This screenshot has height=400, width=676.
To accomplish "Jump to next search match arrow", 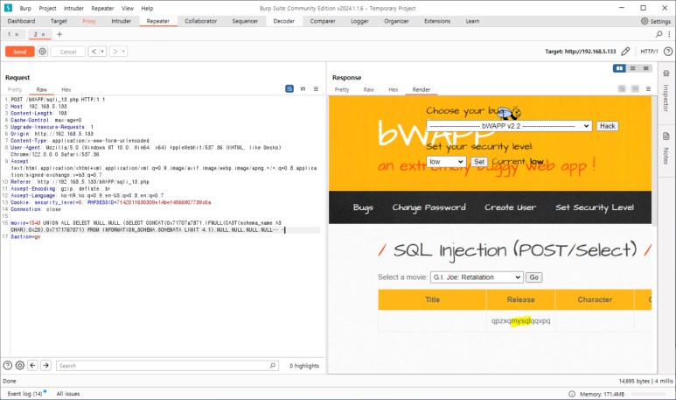I will click(x=45, y=366).
